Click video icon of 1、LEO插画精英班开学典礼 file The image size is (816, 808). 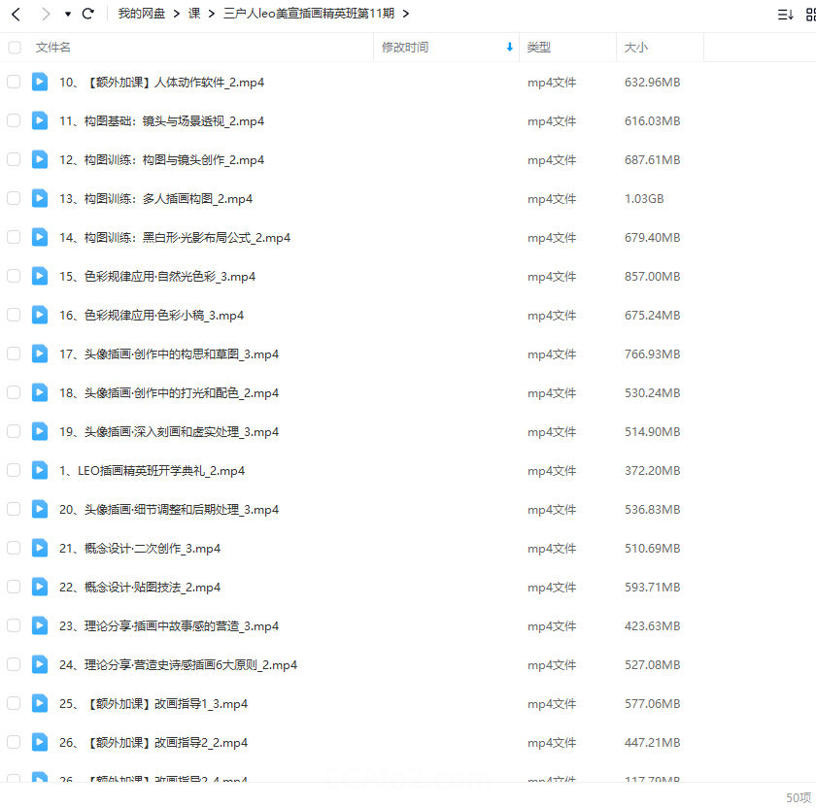coord(40,470)
